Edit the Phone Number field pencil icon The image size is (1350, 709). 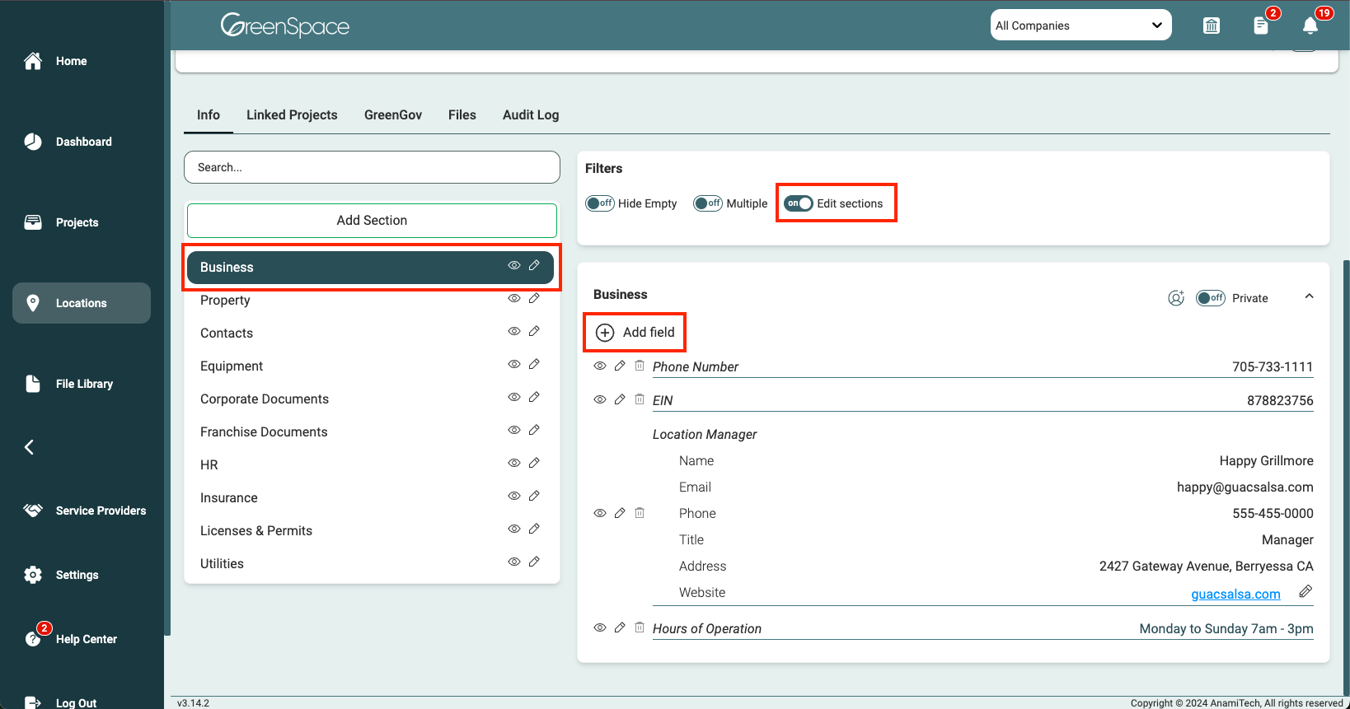pyautogui.click(x=620, y=366)
